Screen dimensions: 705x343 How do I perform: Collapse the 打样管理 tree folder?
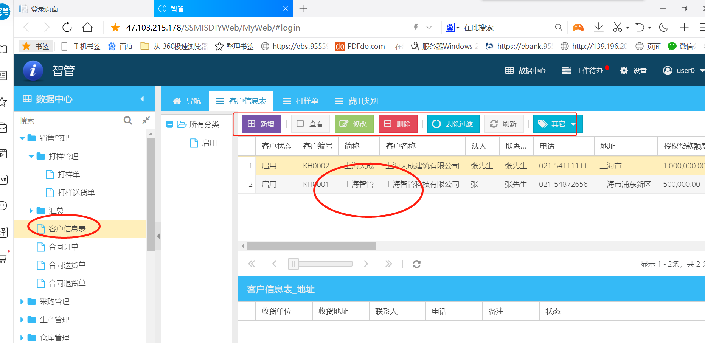point(31,156)
